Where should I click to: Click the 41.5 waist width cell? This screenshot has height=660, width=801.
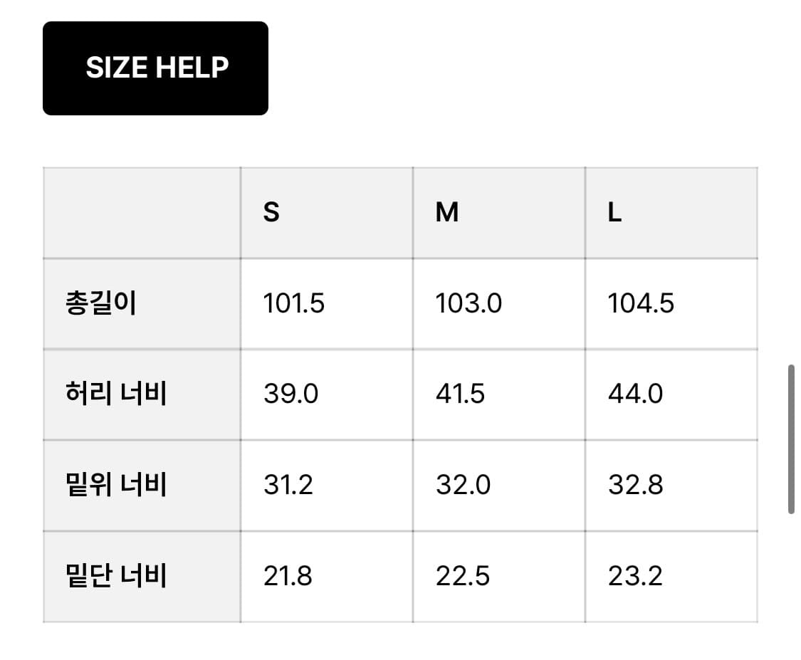(x=461, y=394)
